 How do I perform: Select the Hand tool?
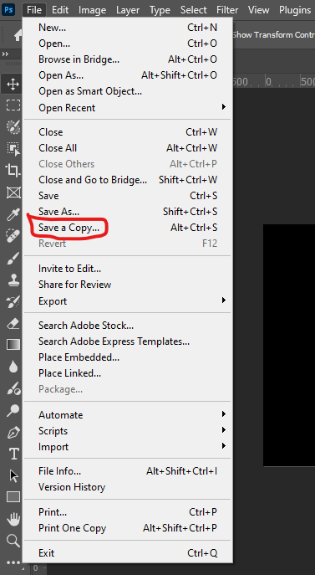(13, 519)
